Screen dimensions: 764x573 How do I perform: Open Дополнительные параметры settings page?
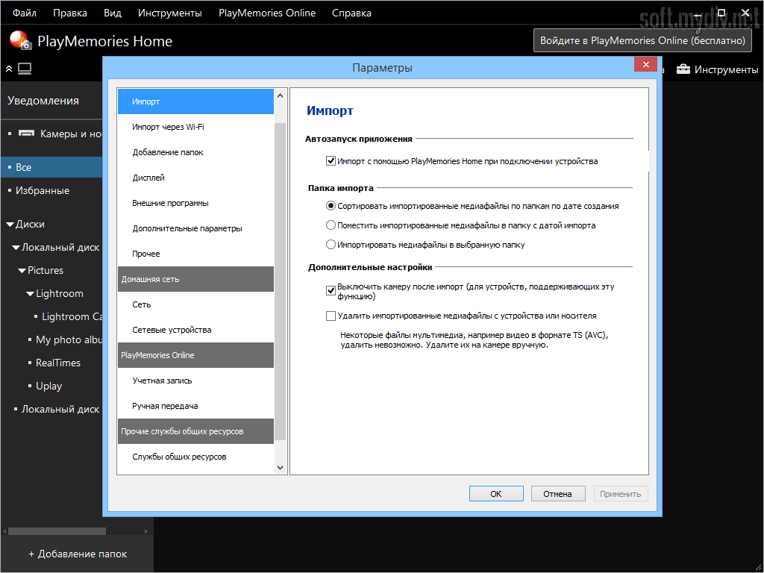[x=195, y=228]
